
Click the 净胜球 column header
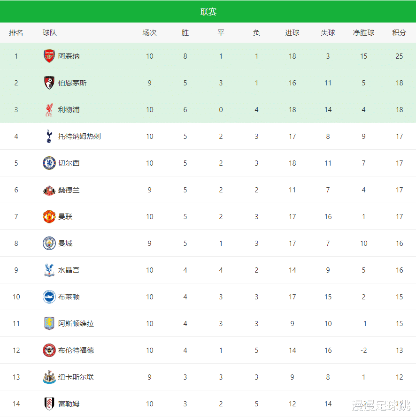(363, 33)
